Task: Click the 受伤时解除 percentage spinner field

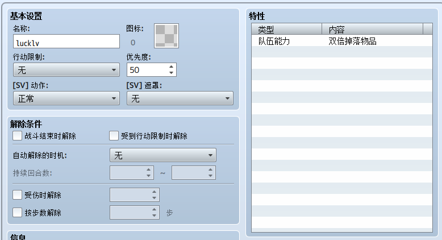Action: [x=135, y=195]
